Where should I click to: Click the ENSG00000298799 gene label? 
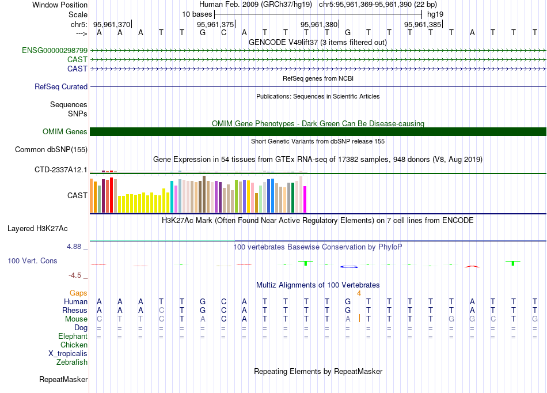(55, 51)
